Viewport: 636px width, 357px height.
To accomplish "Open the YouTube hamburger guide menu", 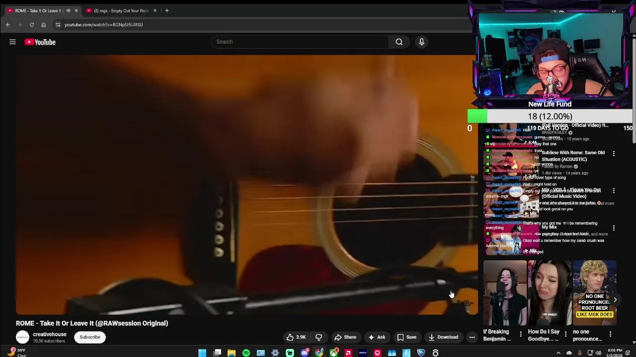I will click(12, 42).
